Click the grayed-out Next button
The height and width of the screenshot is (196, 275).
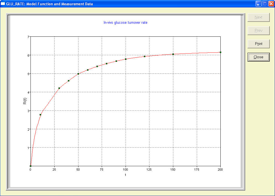click(258, 17)
